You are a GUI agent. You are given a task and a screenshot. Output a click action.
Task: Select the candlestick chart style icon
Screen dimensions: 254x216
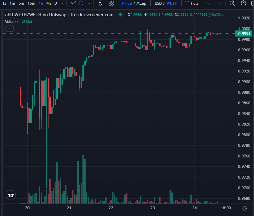82,3
